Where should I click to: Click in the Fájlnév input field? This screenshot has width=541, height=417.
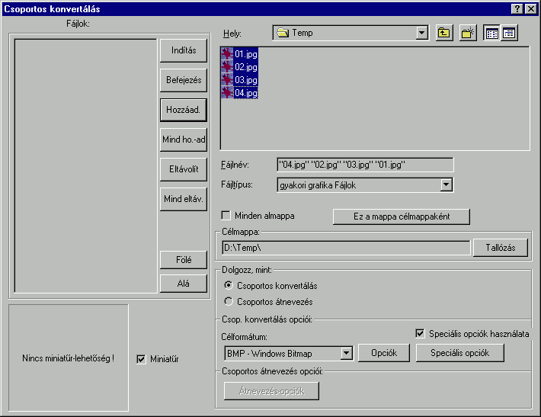(365, 165)
